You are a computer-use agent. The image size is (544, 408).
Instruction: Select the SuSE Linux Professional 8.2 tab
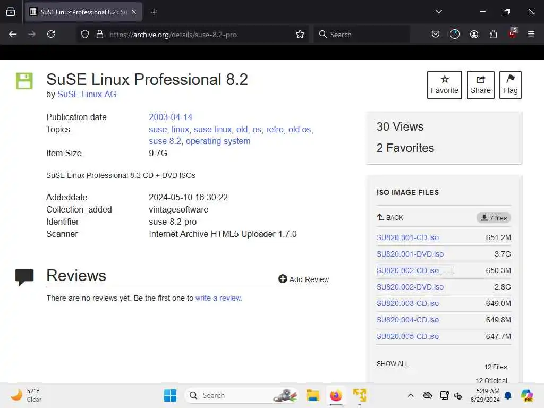click(x=83, y=12)
